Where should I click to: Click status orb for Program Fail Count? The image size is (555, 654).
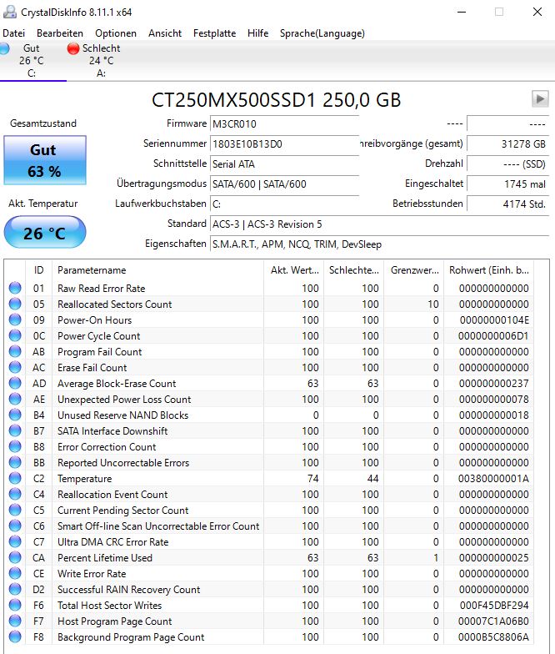(x=15, y=351)
